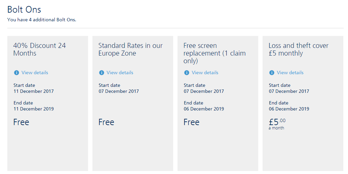Open View details for Free screen replacement
Image resolution: width=348 pixels, height=174 pixels.
pyautogui.click(x=205, y=73)
